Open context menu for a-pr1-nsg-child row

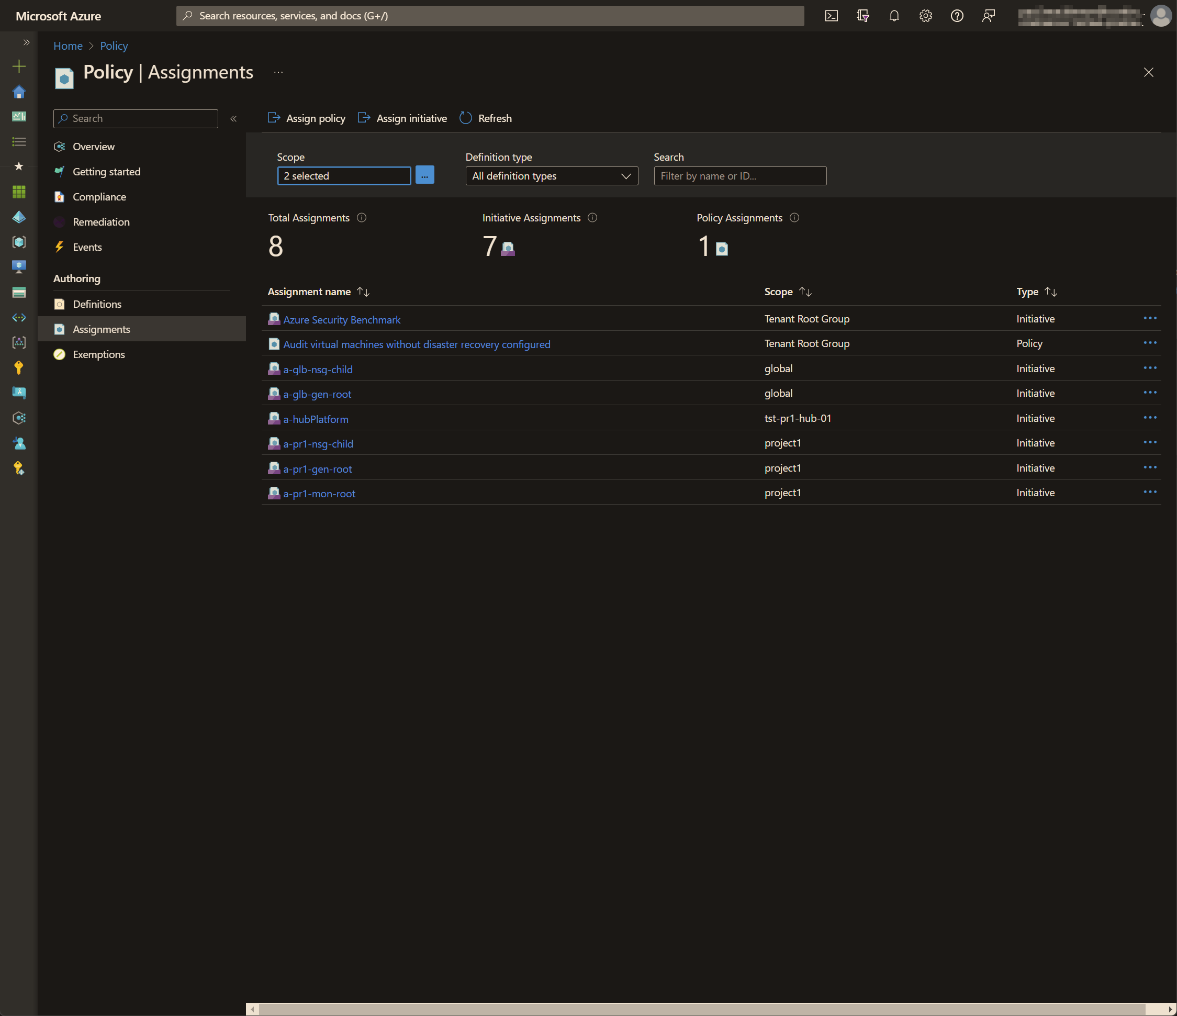tap(1150, 442)
